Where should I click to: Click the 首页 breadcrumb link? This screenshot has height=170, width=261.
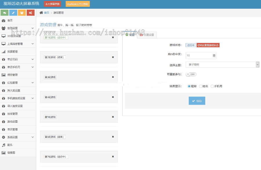(47, 13)
